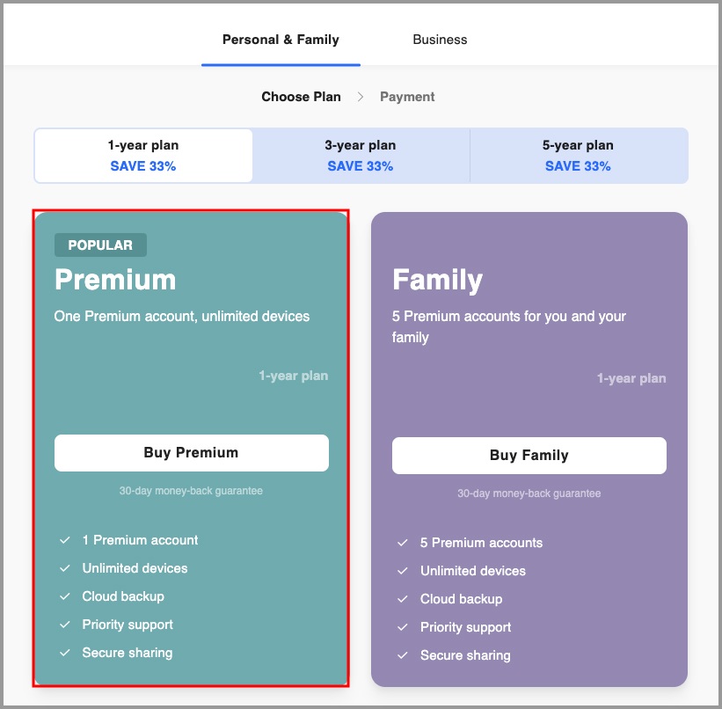Click the Family plan heading

(x=437, y=280)
